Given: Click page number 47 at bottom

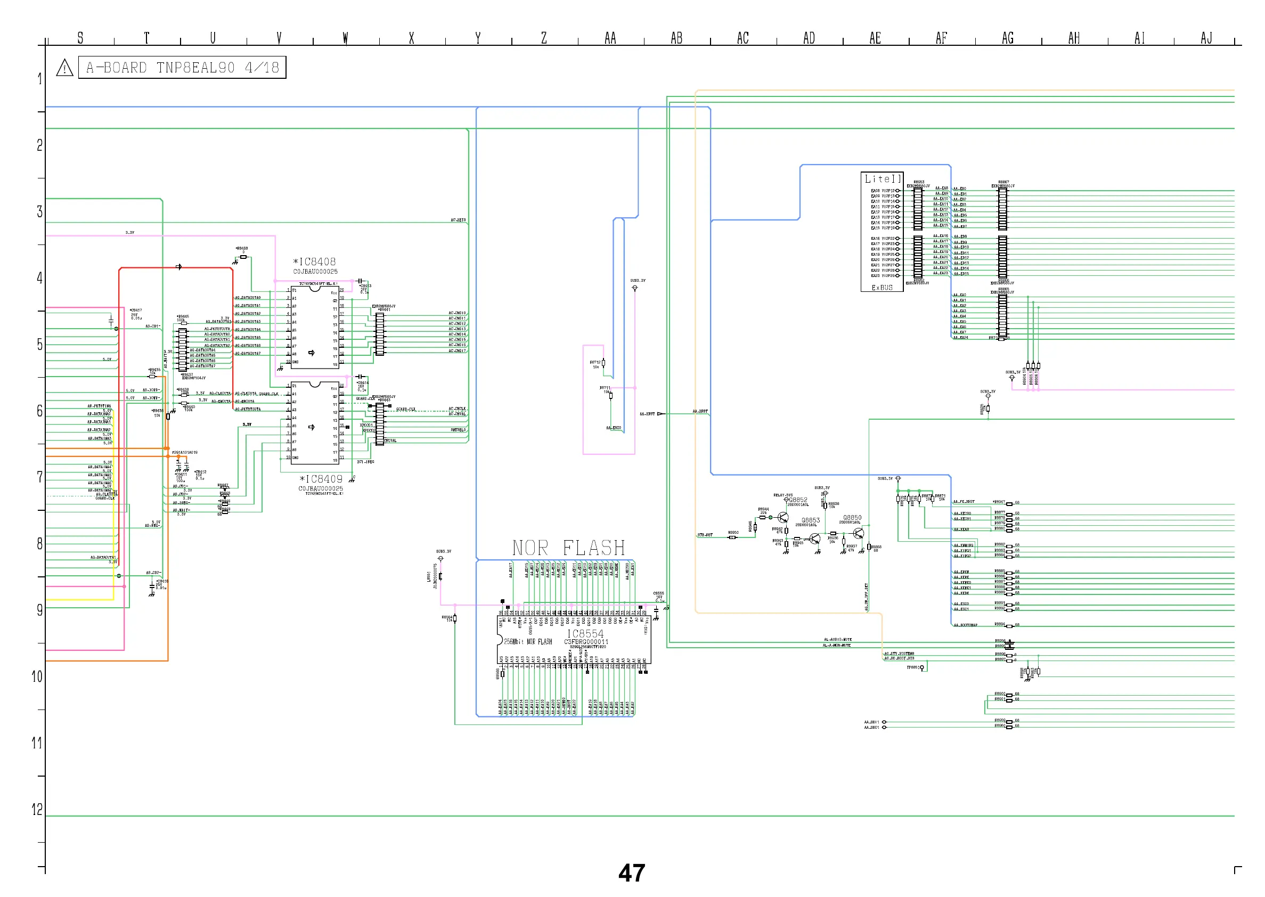Looking at the screenshot, I should pyautogui.click(x=632, y=873).
